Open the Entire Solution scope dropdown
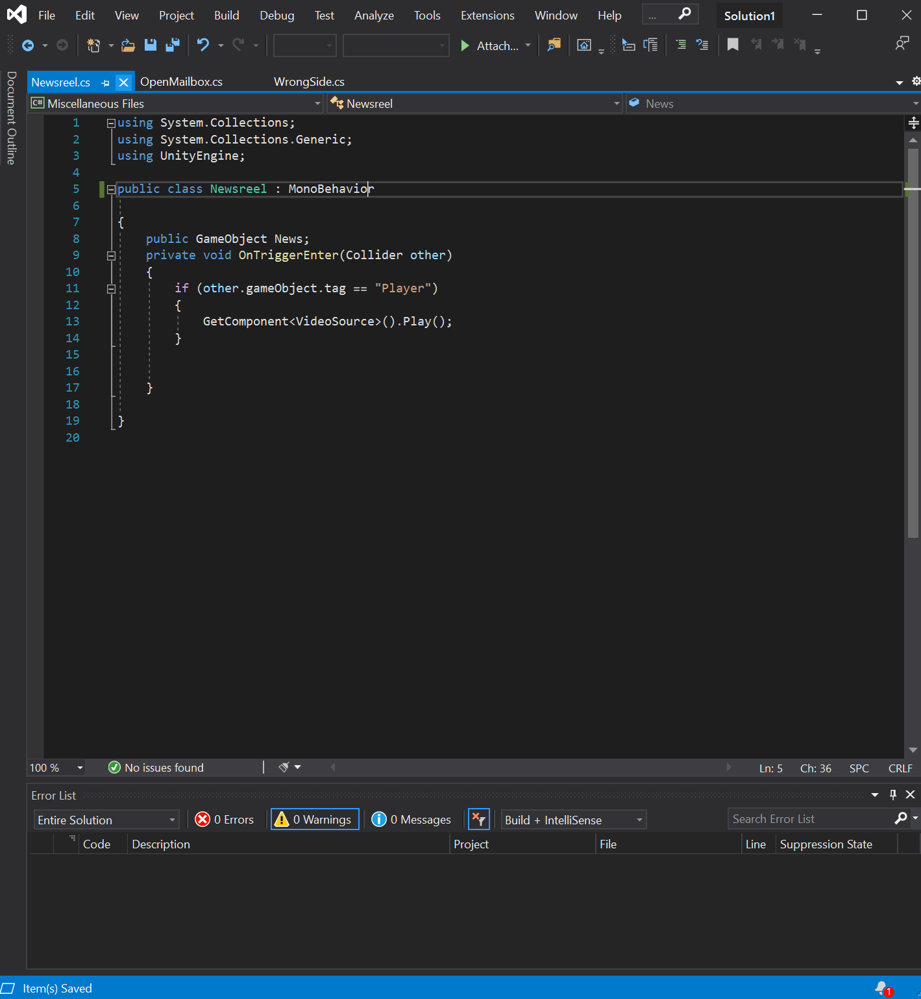 (x=106, y=820)
